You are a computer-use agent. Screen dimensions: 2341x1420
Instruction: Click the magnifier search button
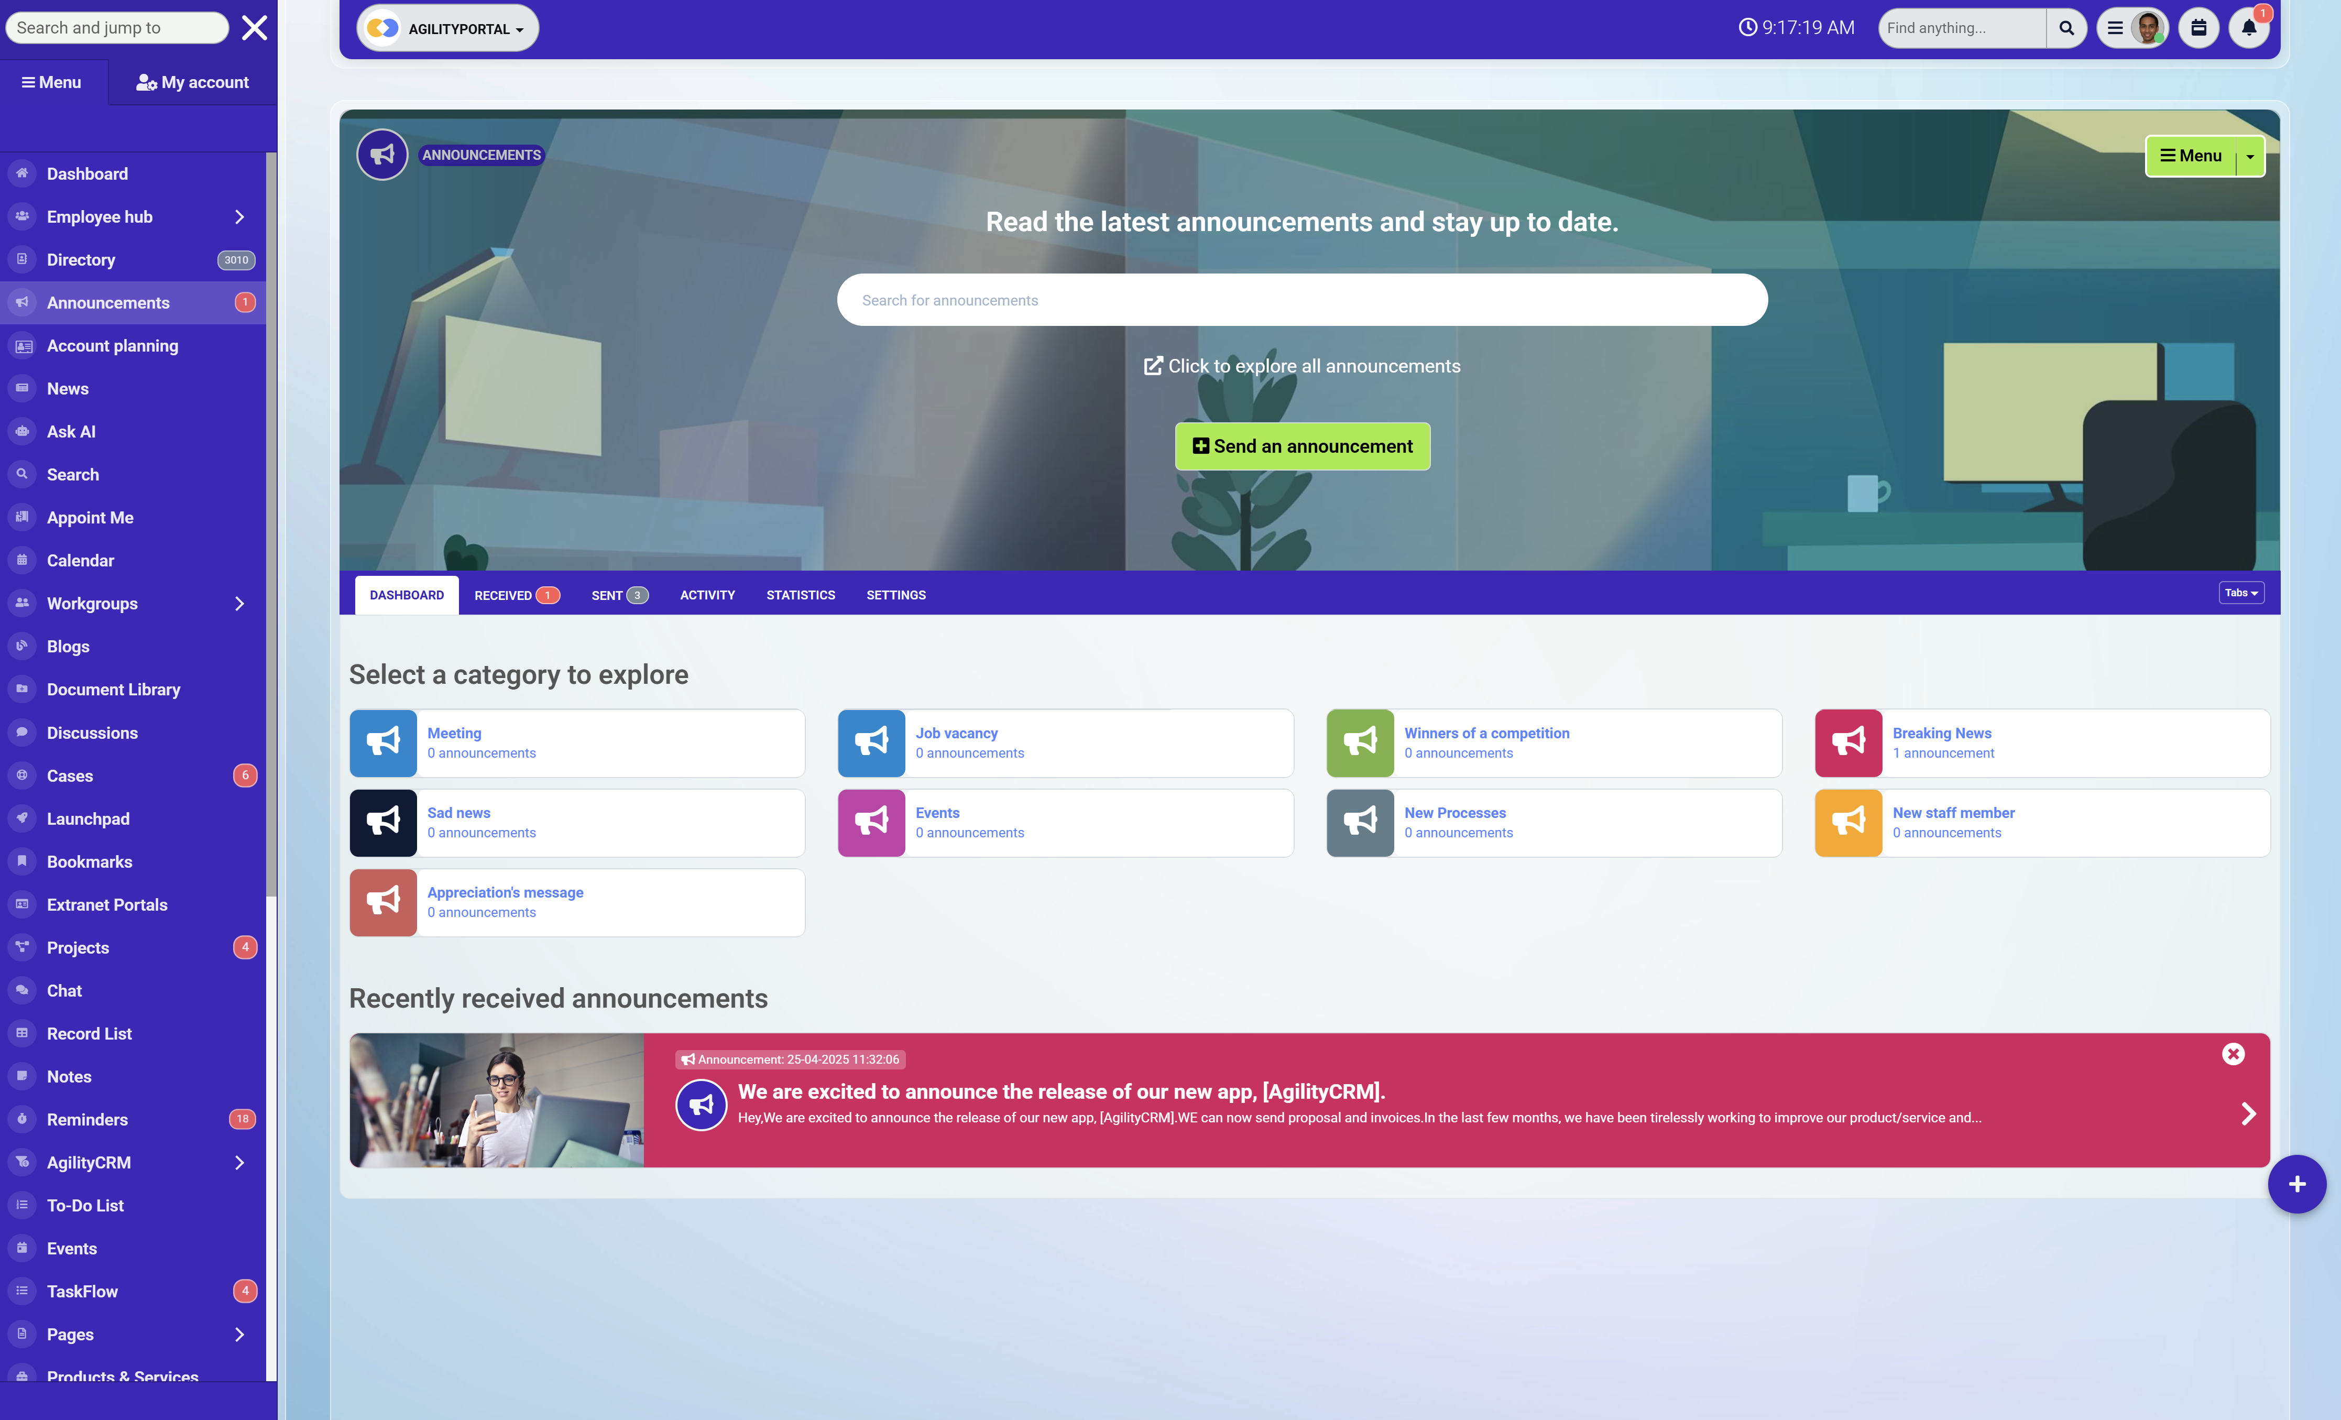[2065, 28]
